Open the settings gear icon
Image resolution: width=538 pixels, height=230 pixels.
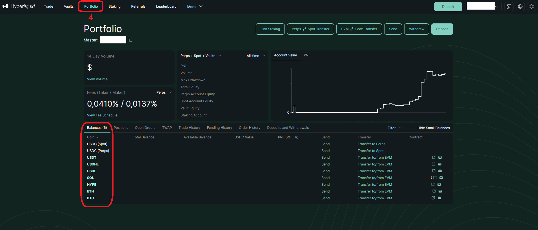(532, 6)
